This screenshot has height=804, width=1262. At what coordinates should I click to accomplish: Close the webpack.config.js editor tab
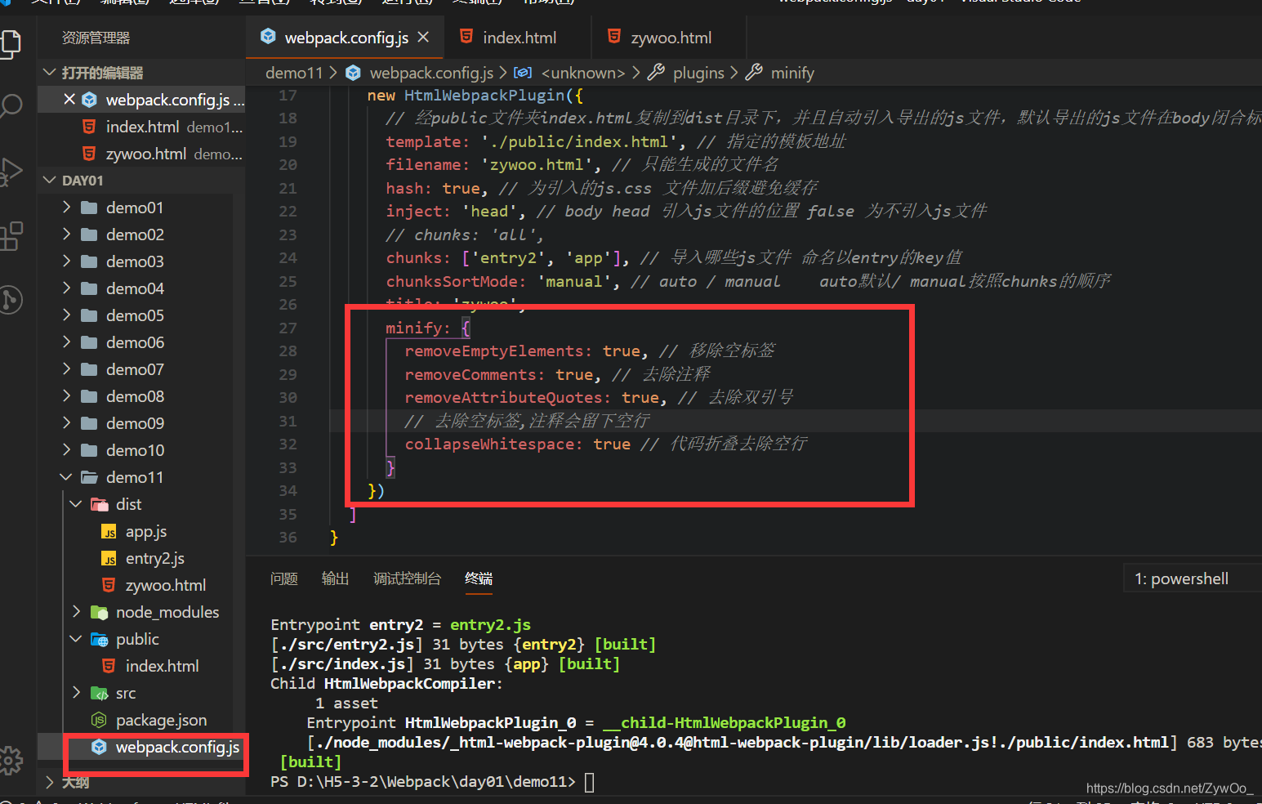(x=423, y=38)
